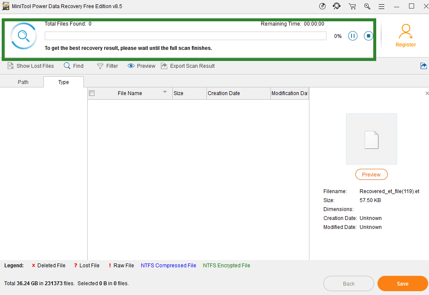Click the scanning magnifier animation icon

coord(23,36)
